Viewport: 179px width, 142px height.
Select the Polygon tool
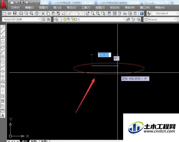pyautogui.click(x=3, y=42)
